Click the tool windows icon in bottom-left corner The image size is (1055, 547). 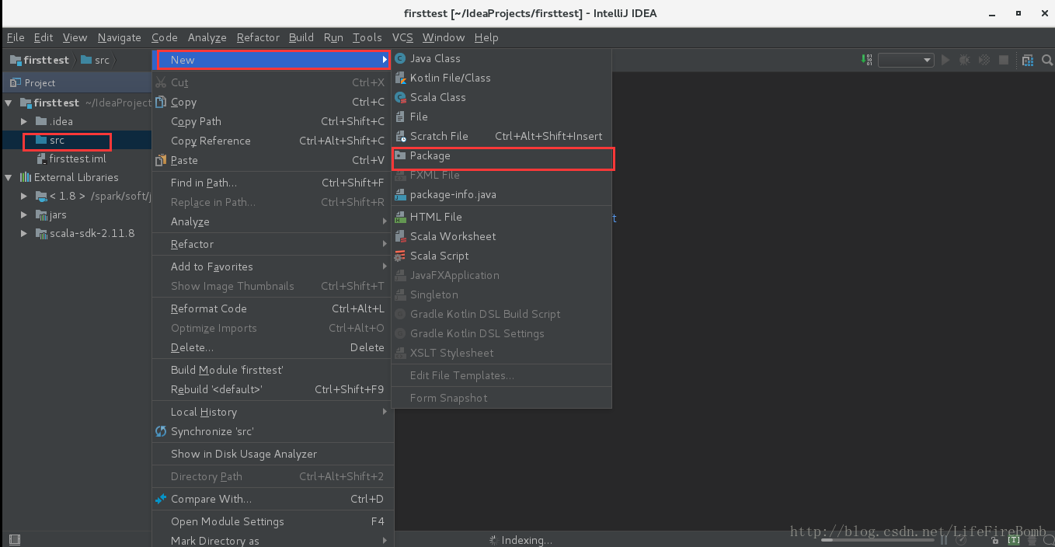(x=14, y=539)
